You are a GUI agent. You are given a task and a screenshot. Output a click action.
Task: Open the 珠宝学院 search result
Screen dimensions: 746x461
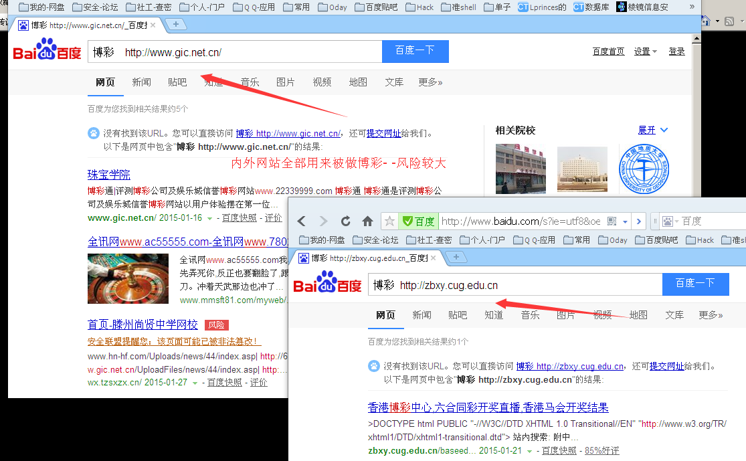(109, 175)
